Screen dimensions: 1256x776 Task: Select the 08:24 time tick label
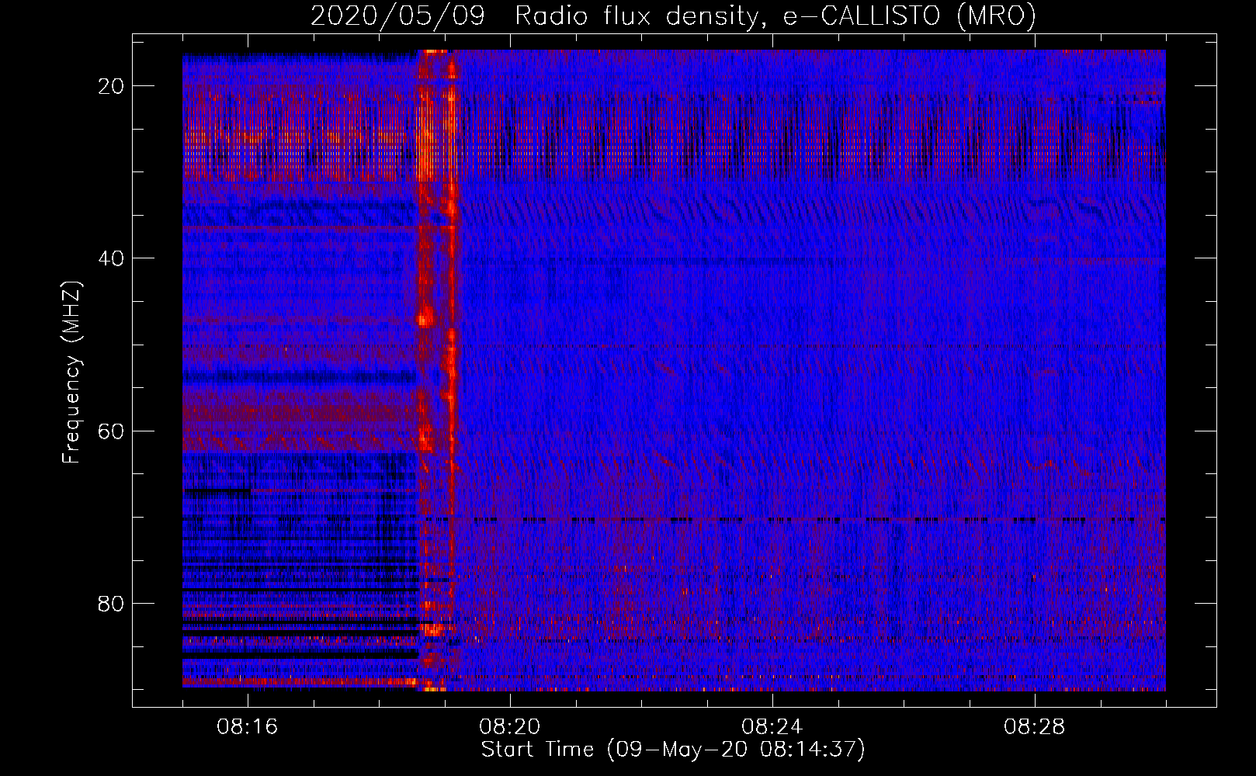[772, 727]
